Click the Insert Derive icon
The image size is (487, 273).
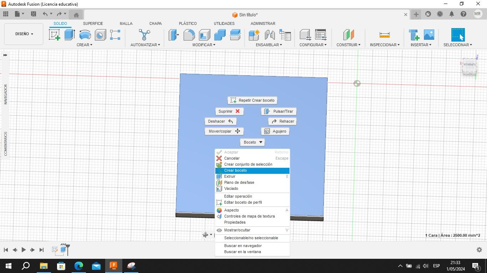pyautogui.click(x=414, y=35)
